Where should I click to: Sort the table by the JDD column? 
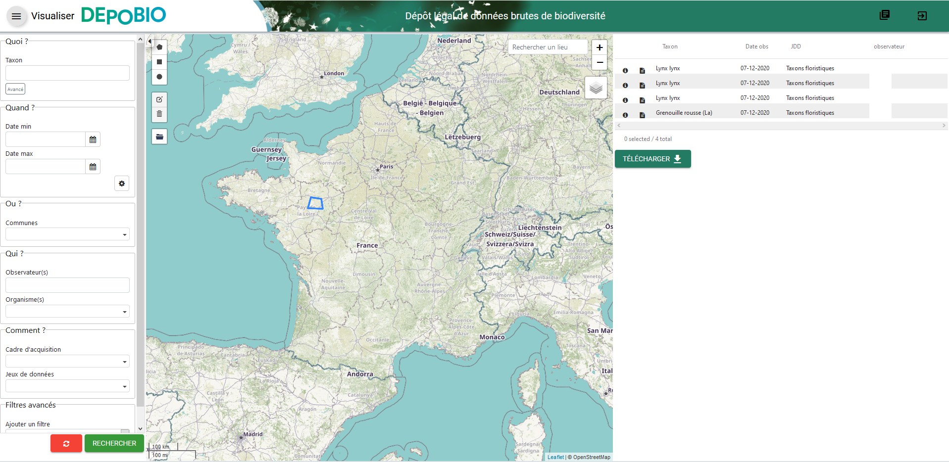tap(796, 46)
